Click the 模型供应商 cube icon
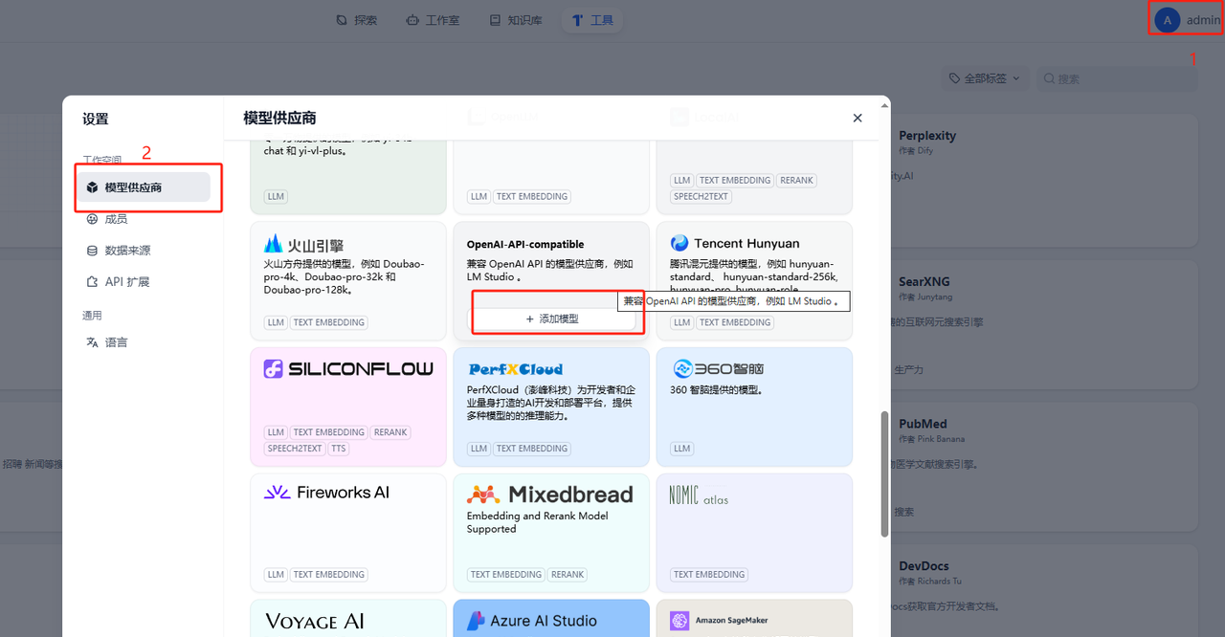The height and width of the screenshot is (637, 1225). 92,187
